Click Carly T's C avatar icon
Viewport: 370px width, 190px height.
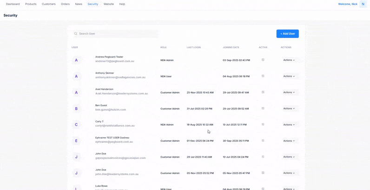76,125
